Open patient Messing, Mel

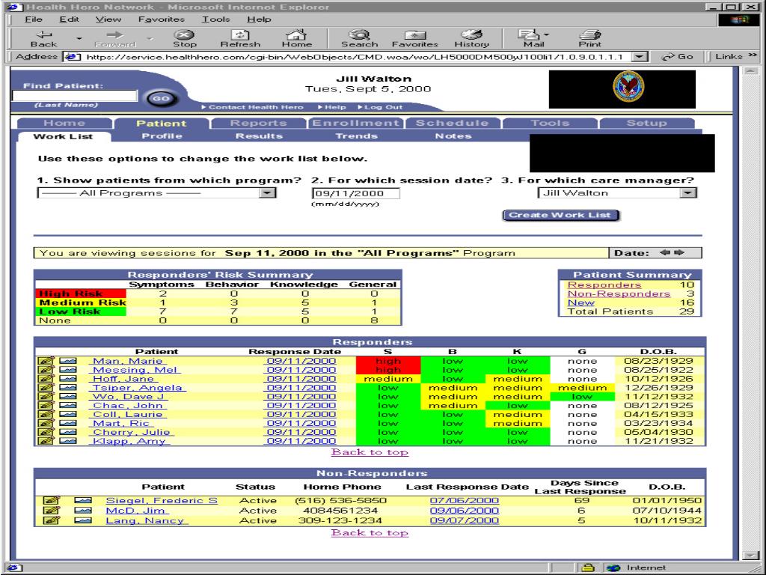point(135,370)
